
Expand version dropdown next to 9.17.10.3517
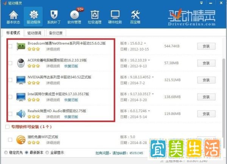click(x=153, y=94)
